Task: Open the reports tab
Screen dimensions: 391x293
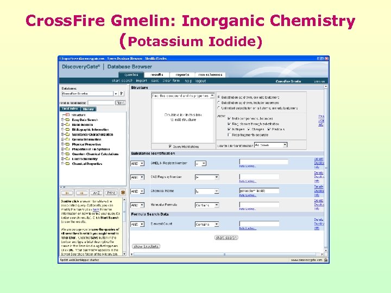Action: pyautogui.click(x=182, y=75)
